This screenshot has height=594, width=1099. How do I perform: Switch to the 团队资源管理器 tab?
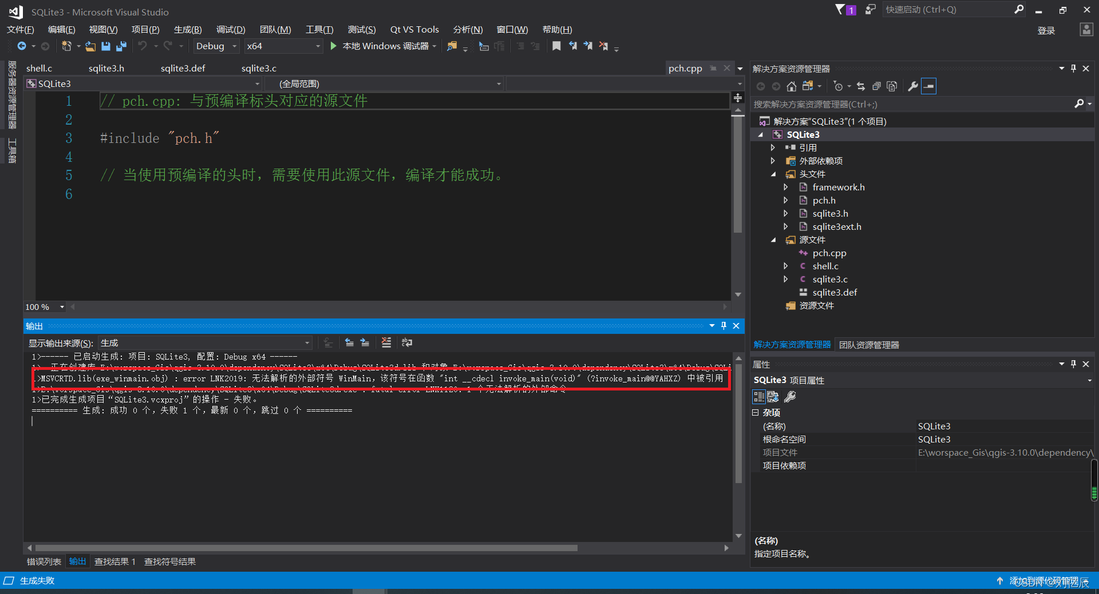click(x=869, y=345)
